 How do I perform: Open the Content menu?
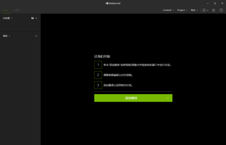[x=168, y=10]
